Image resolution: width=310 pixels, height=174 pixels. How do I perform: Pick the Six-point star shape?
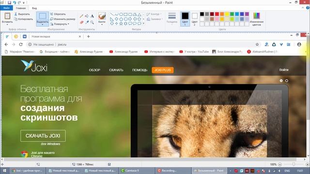[x=125, y=24]
